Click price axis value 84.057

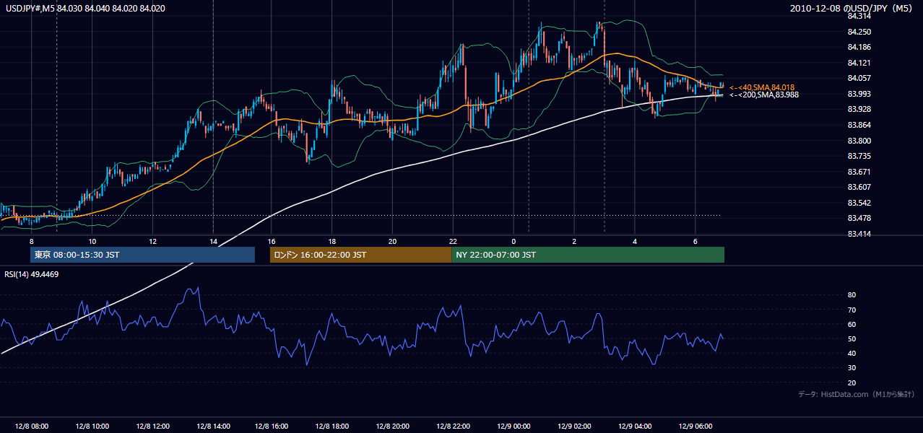click(x=859, y=78)
